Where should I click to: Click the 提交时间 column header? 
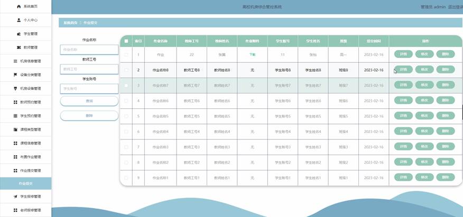374,41
